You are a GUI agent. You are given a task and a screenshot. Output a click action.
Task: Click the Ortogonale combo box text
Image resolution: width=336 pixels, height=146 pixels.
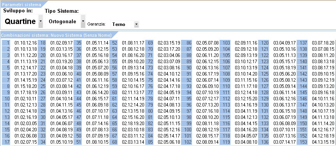(x=62, y=22)
